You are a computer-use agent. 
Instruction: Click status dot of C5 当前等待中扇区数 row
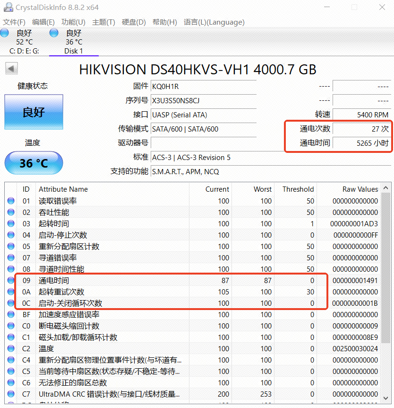click(x=11, y=371)
